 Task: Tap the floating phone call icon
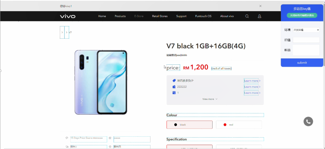[x=308, y=121]
